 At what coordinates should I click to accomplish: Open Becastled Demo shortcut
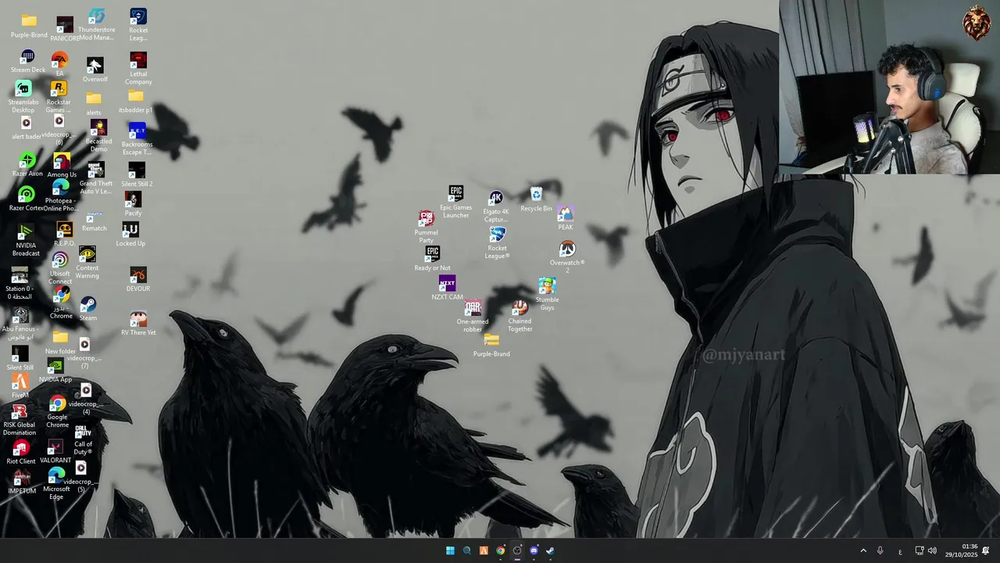98,136
